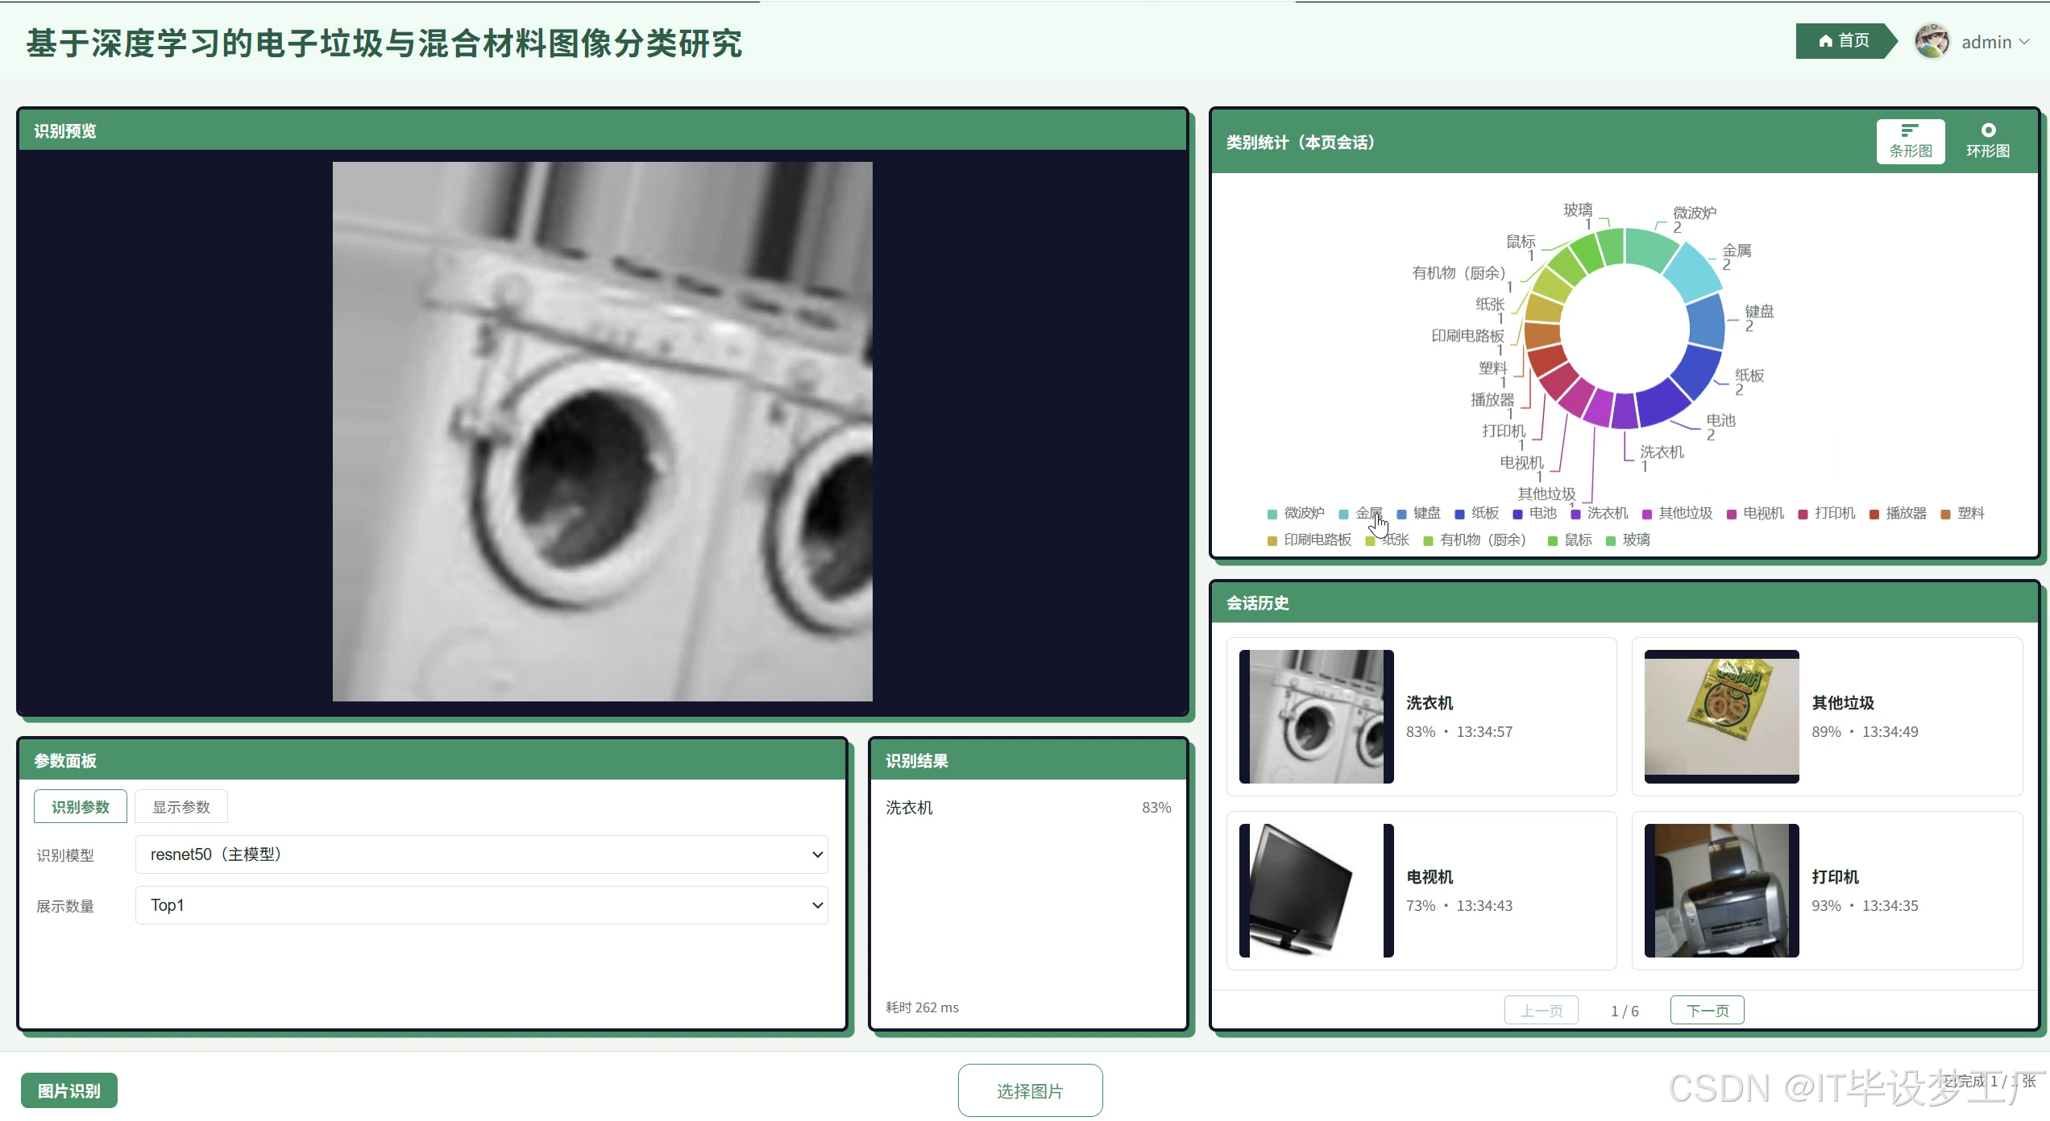The image size is (2050, 1121).
Task: Toggle the 纸板 legend item
Action: point(1476,513)
